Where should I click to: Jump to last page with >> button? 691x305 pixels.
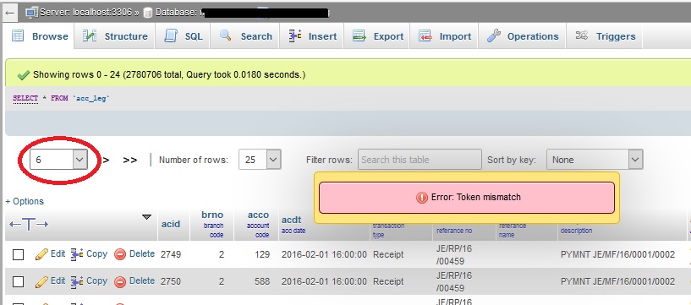tap(130, 160)
